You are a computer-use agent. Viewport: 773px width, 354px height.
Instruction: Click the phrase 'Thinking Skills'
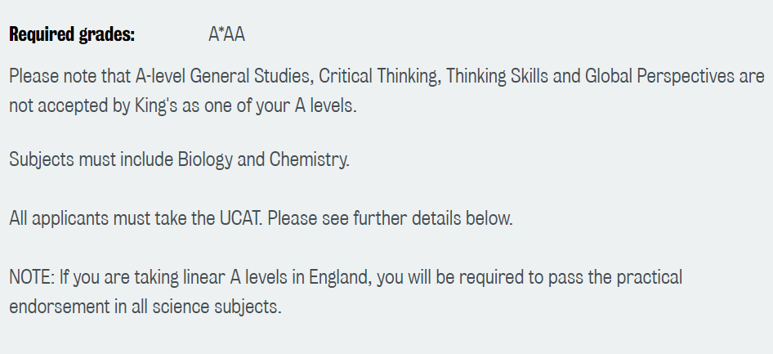click(x=497, y=77)
